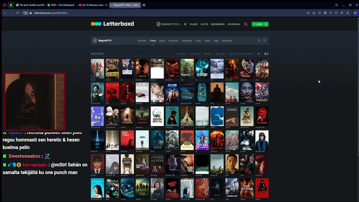Open the browser easy setup icon
The width and height of the screenshot is (359, 202).
[x=342, y=13]
